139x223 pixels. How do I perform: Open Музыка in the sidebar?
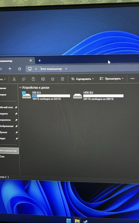click(x=4, y=132)
